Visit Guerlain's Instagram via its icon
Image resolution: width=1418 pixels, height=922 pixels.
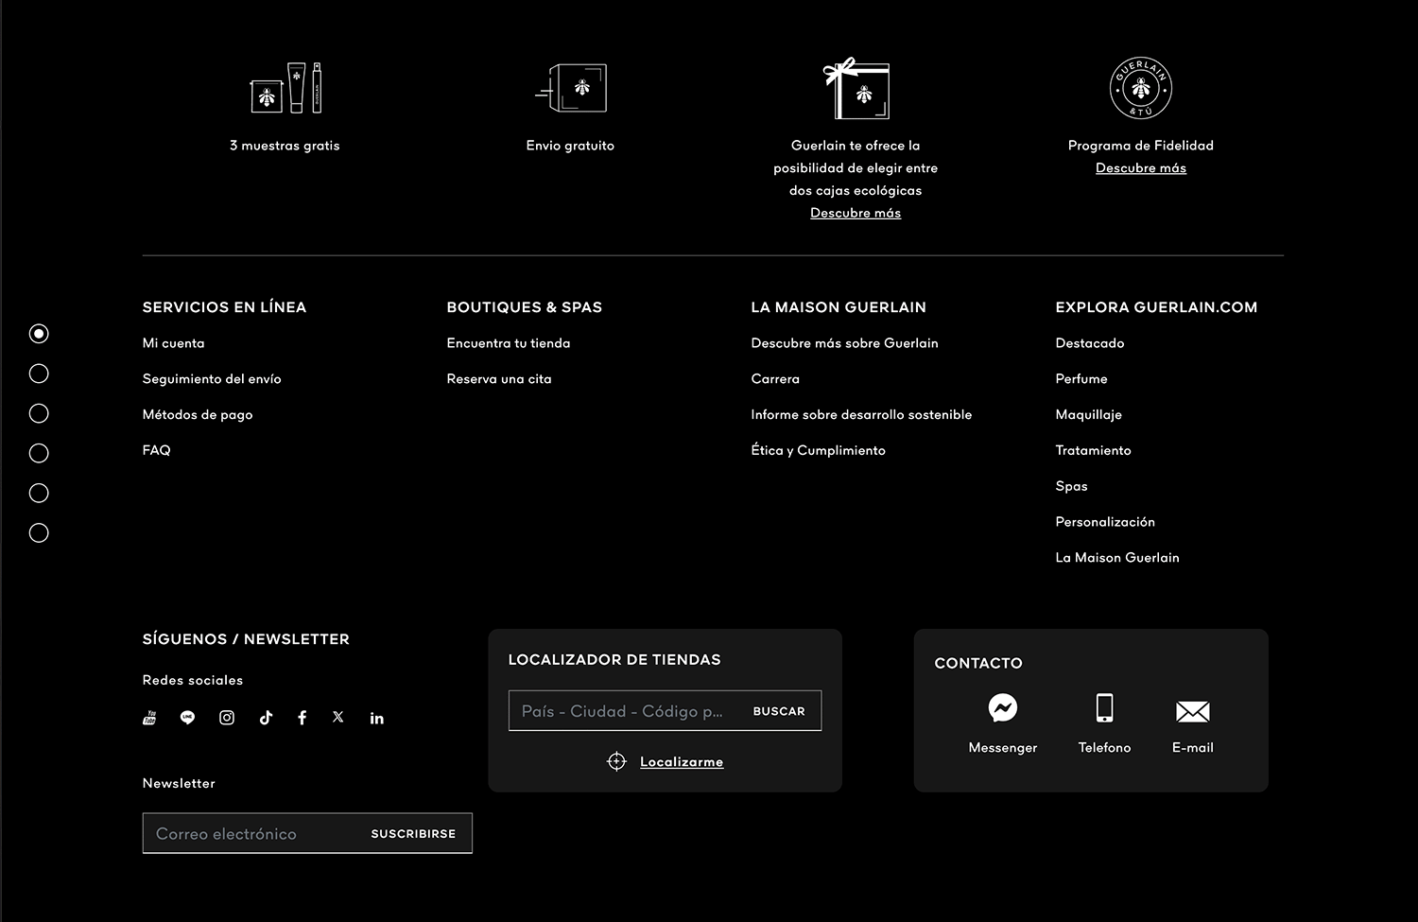click(x=227, y=718)
